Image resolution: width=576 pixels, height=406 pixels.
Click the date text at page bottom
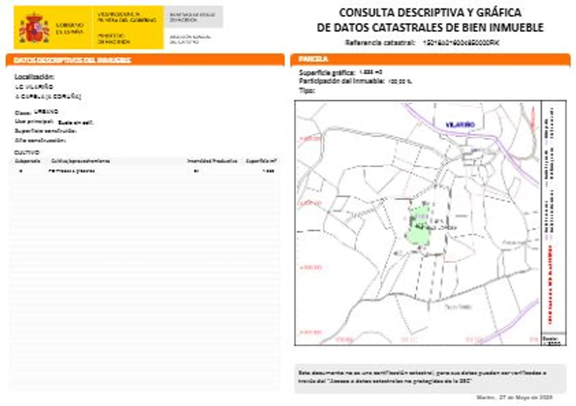coord(514,397)
